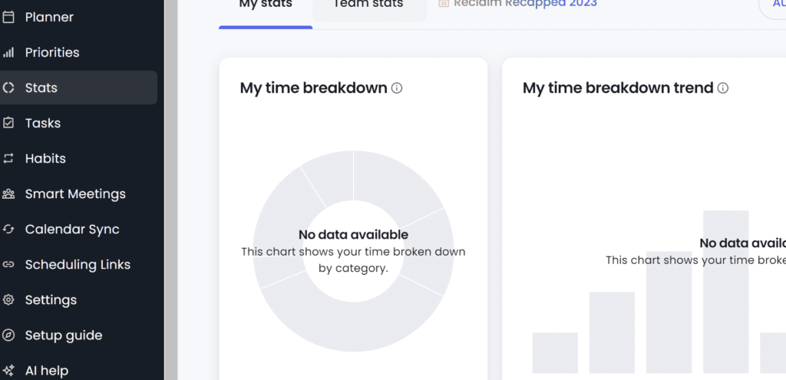Click the Tasks checkbox icon
Viewport: 786px width, 380px height.
(x=8, y=123)
